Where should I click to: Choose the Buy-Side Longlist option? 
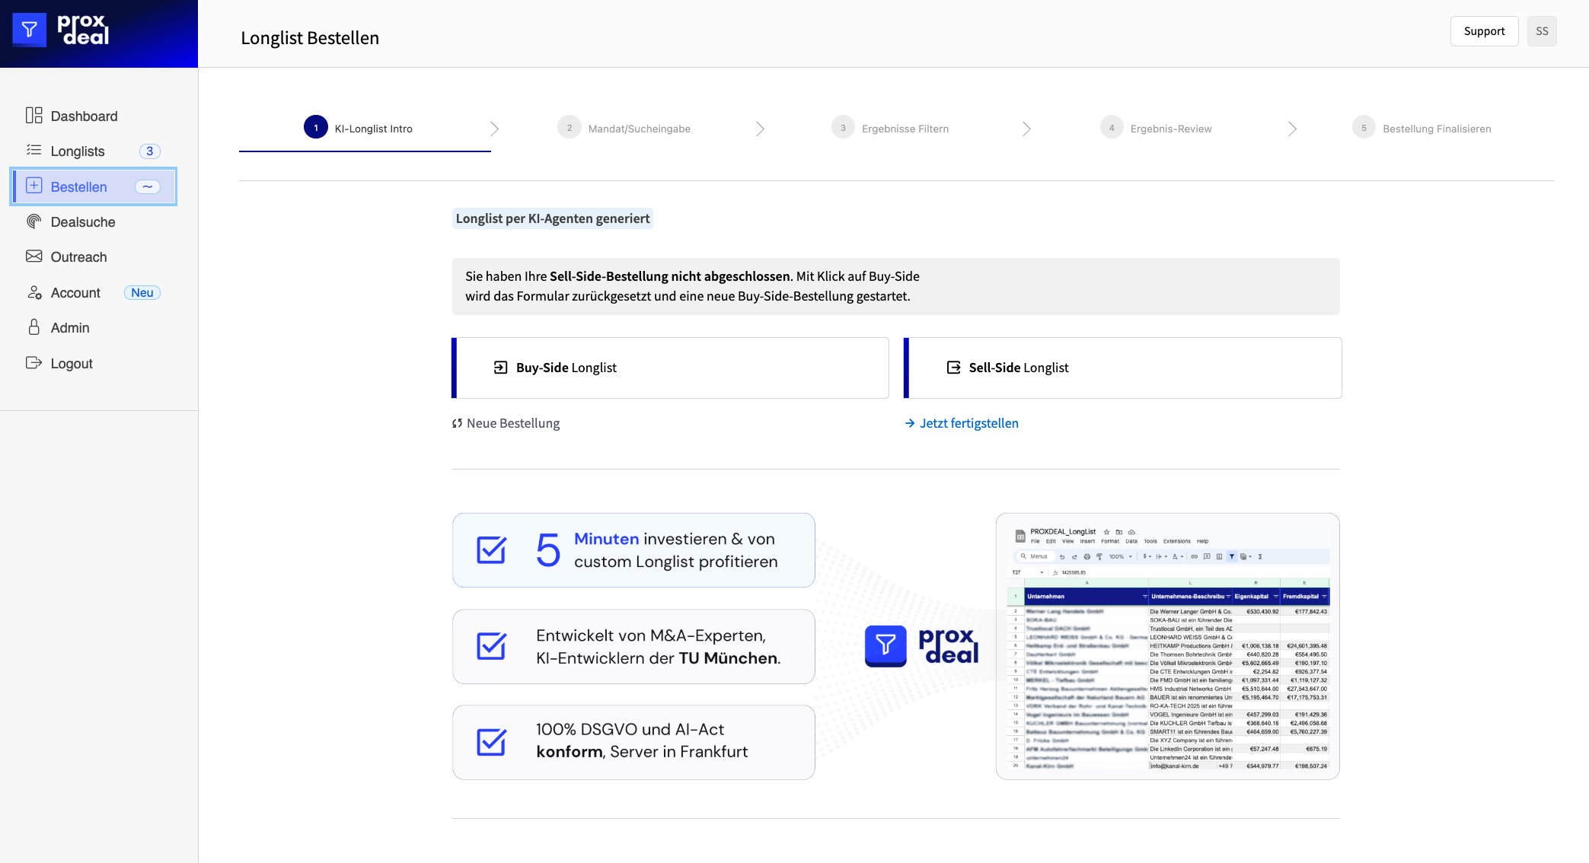(x=670, y=368)
